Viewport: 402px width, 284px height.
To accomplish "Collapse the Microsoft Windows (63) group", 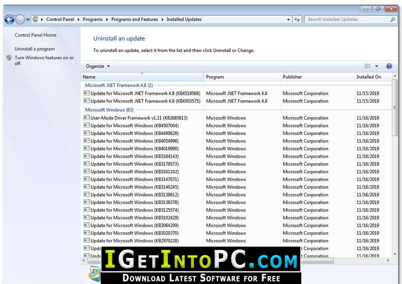I will click(x=109, y=110).
